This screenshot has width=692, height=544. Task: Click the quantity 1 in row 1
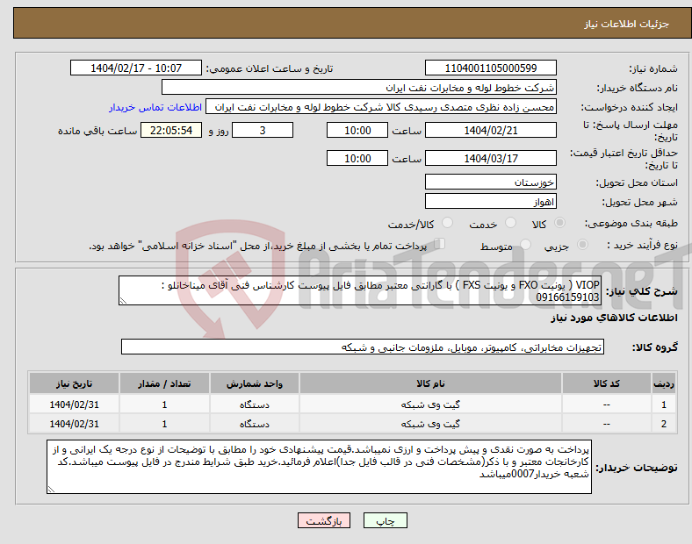click(x=164, y=404)
